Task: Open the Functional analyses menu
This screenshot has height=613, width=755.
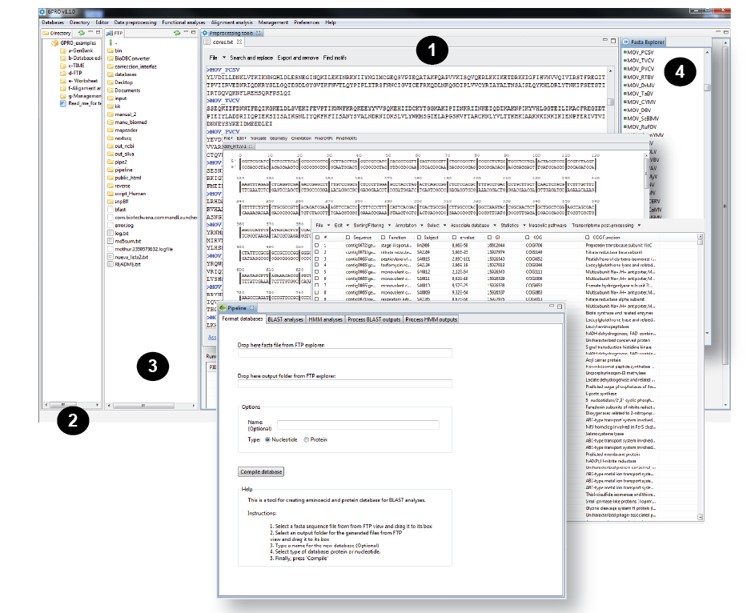Action: pos(183,22)
